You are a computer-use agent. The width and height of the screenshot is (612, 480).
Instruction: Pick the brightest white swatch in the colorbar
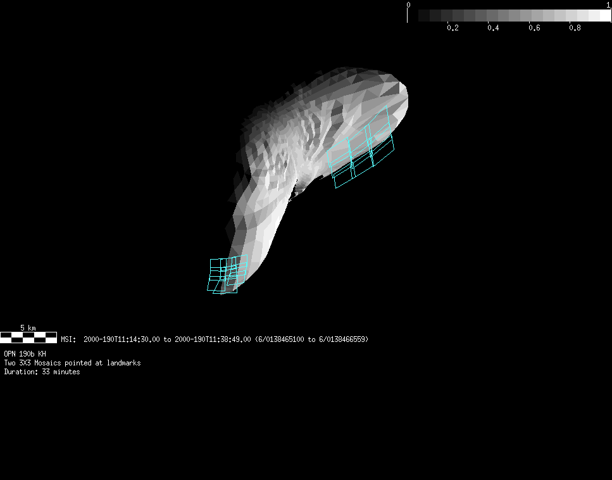(604, 15)
